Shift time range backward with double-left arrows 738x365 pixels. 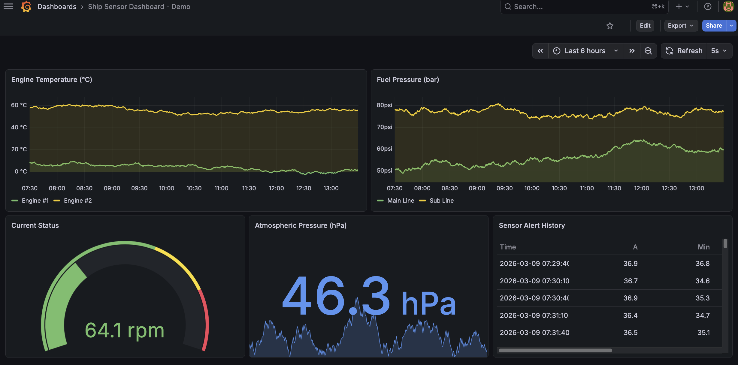point(540,51)
